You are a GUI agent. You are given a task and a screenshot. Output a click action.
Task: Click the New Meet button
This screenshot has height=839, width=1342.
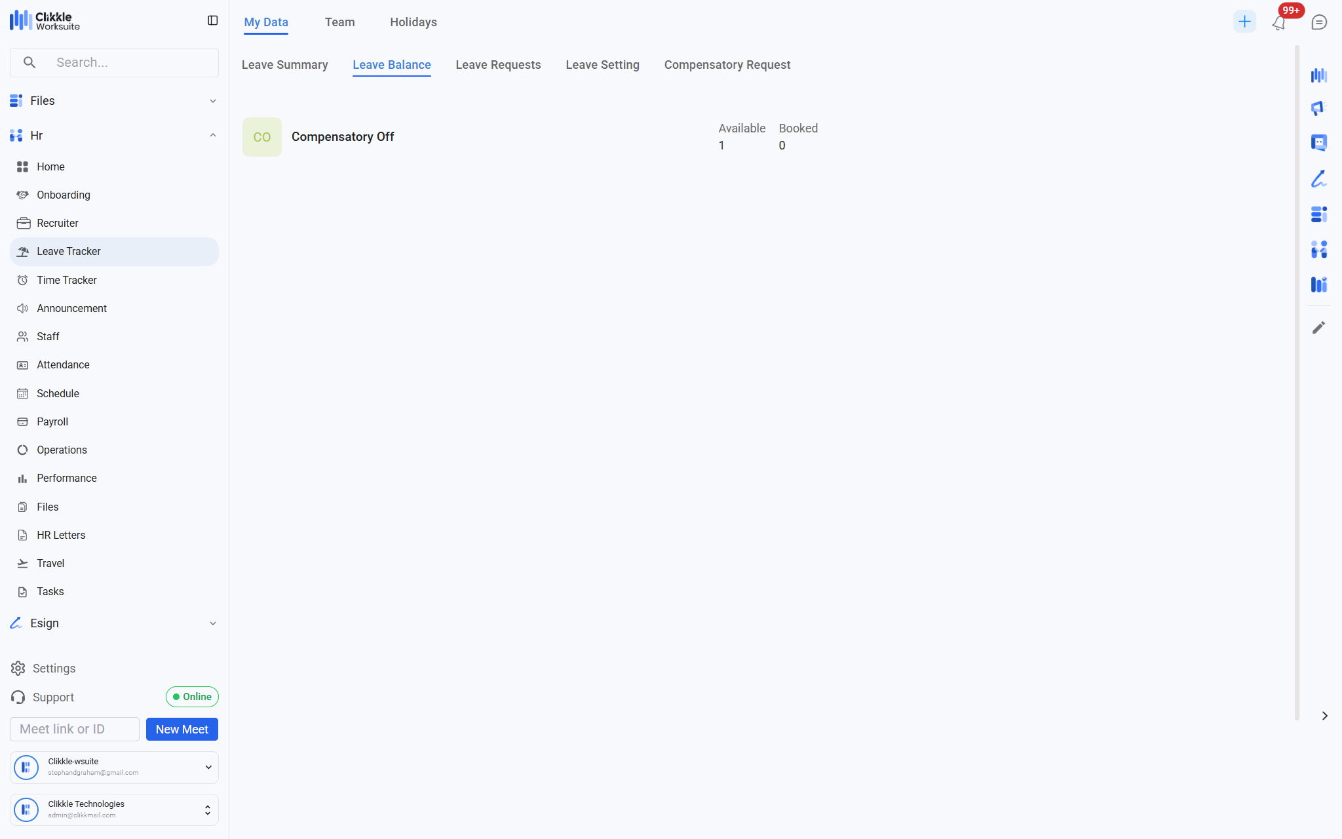coord(182,729)
